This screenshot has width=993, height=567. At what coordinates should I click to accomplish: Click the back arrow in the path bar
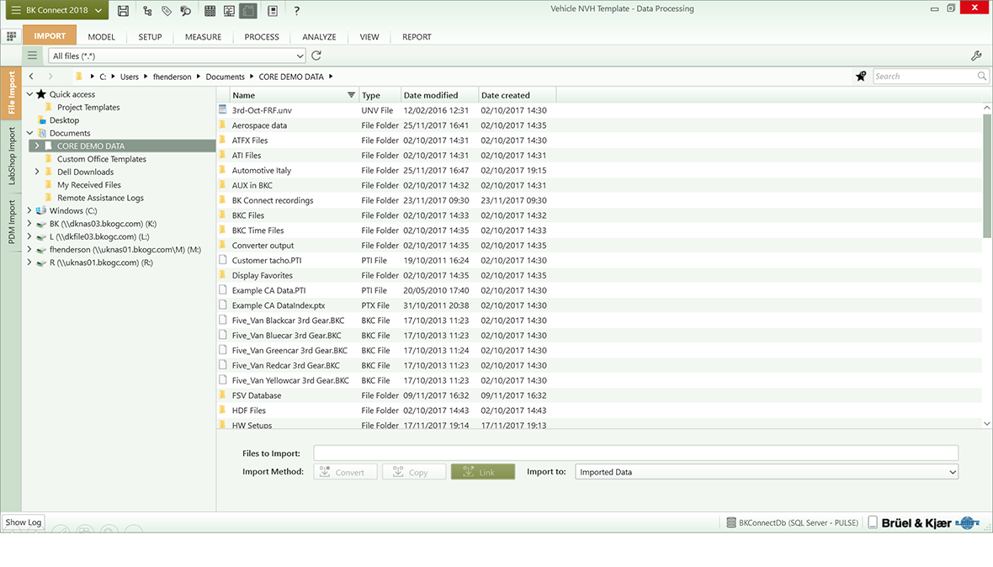(x=31, y=77)
